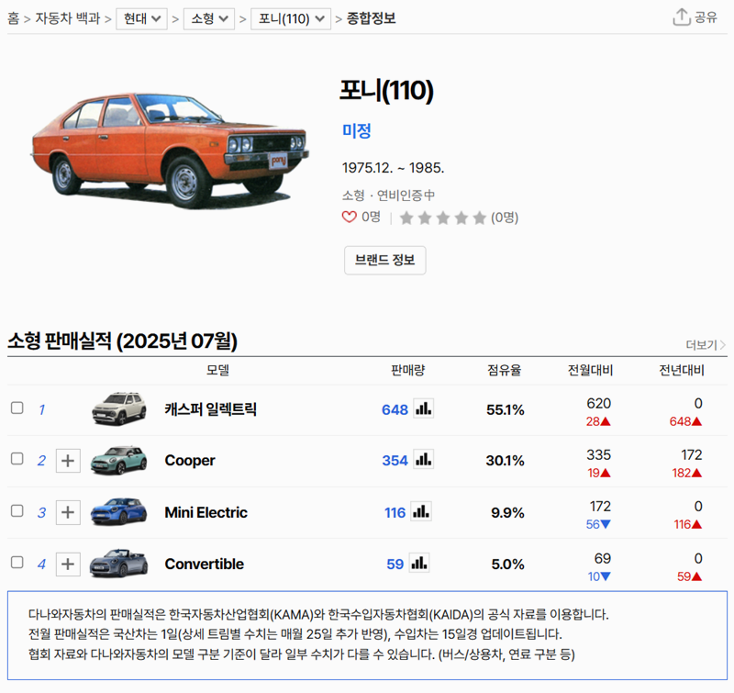Click the heart like icon

coord(350,218)
